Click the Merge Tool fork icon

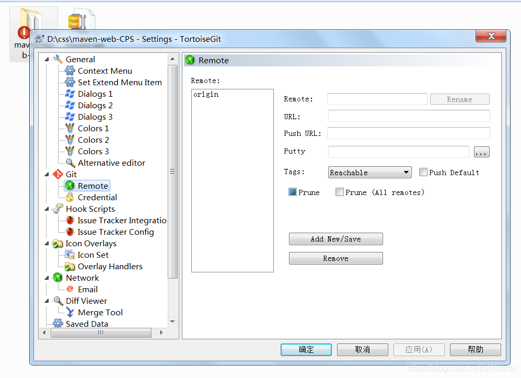pyautogui.click(x=70, y=312)
